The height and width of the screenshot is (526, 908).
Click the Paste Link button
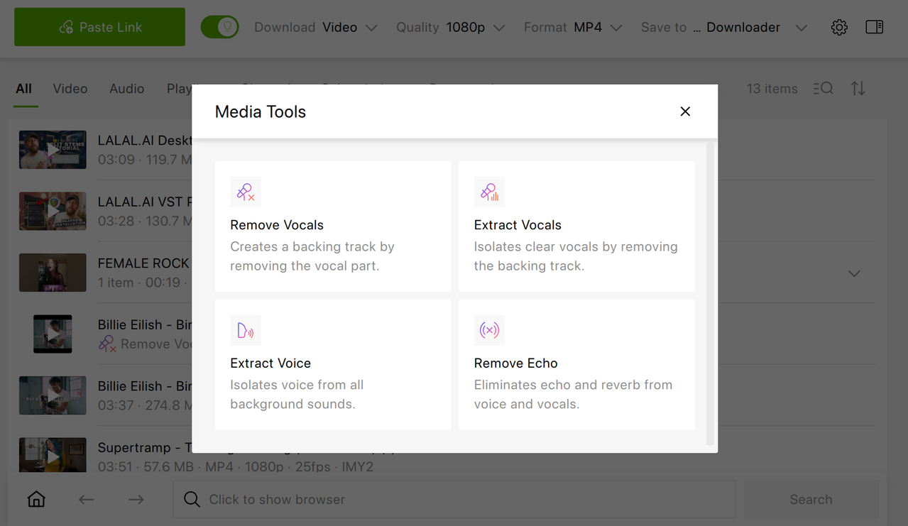point(99,27)
